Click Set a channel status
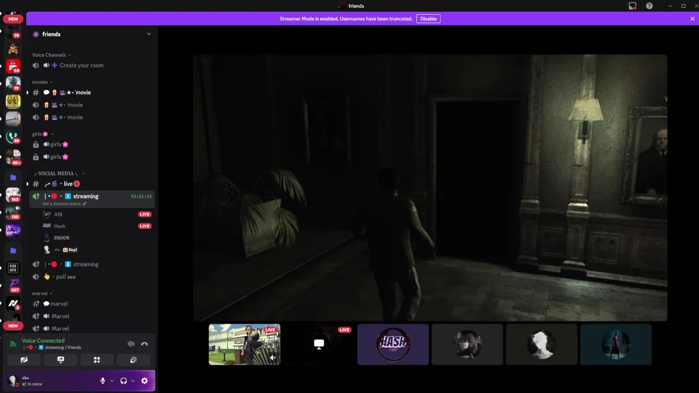699x393 pixels. click(62, 204)
